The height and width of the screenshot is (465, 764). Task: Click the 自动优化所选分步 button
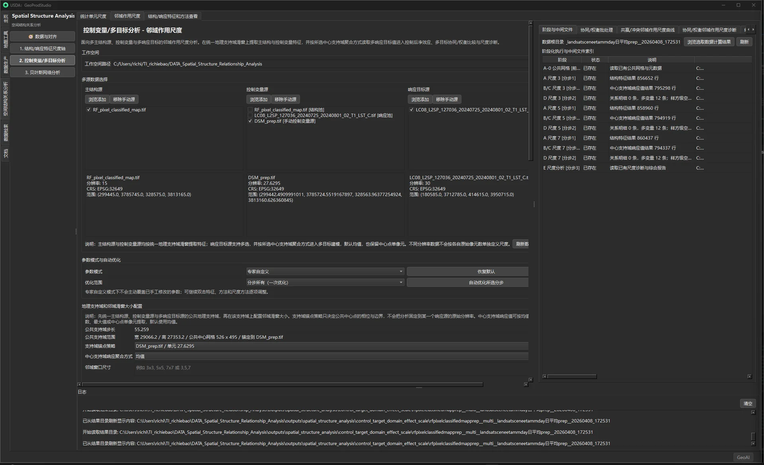[486, 282]
